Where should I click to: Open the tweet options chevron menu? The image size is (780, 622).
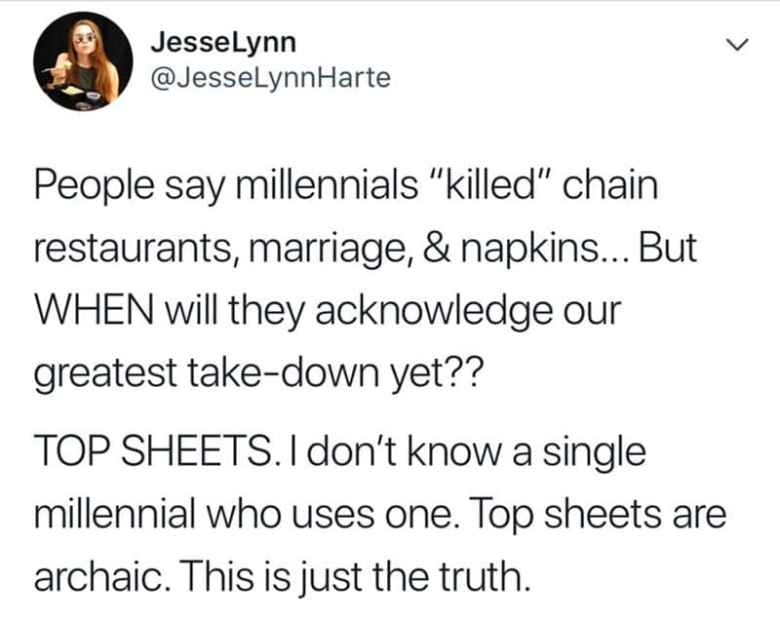741,46
